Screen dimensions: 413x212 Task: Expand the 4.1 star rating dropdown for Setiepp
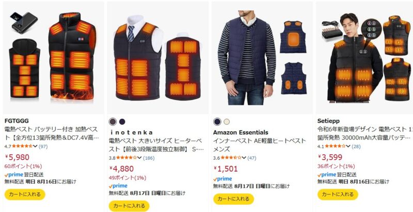348,146
